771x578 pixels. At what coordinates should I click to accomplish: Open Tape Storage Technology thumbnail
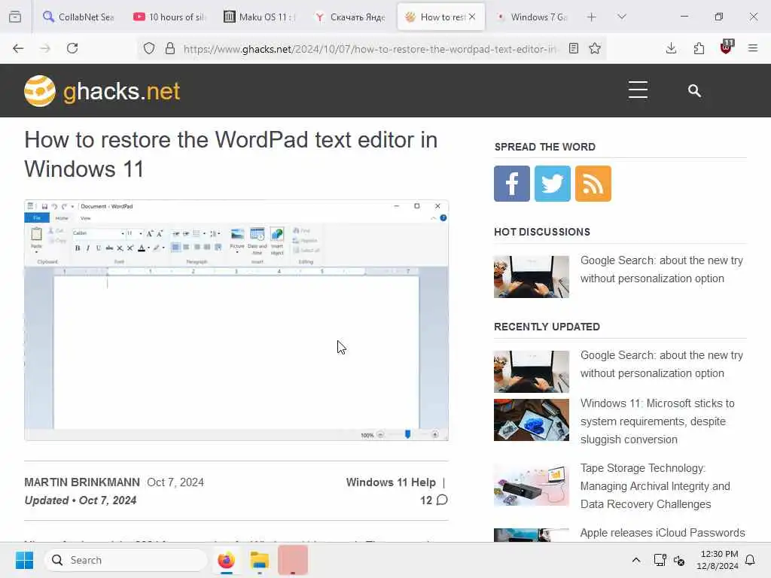coord(532,485)
